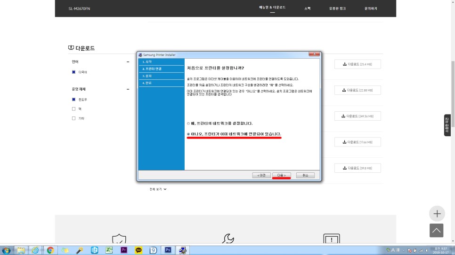455x255 pixels.
Task: Click the < 이전 button in the installer
Action: tap(261, 176)
